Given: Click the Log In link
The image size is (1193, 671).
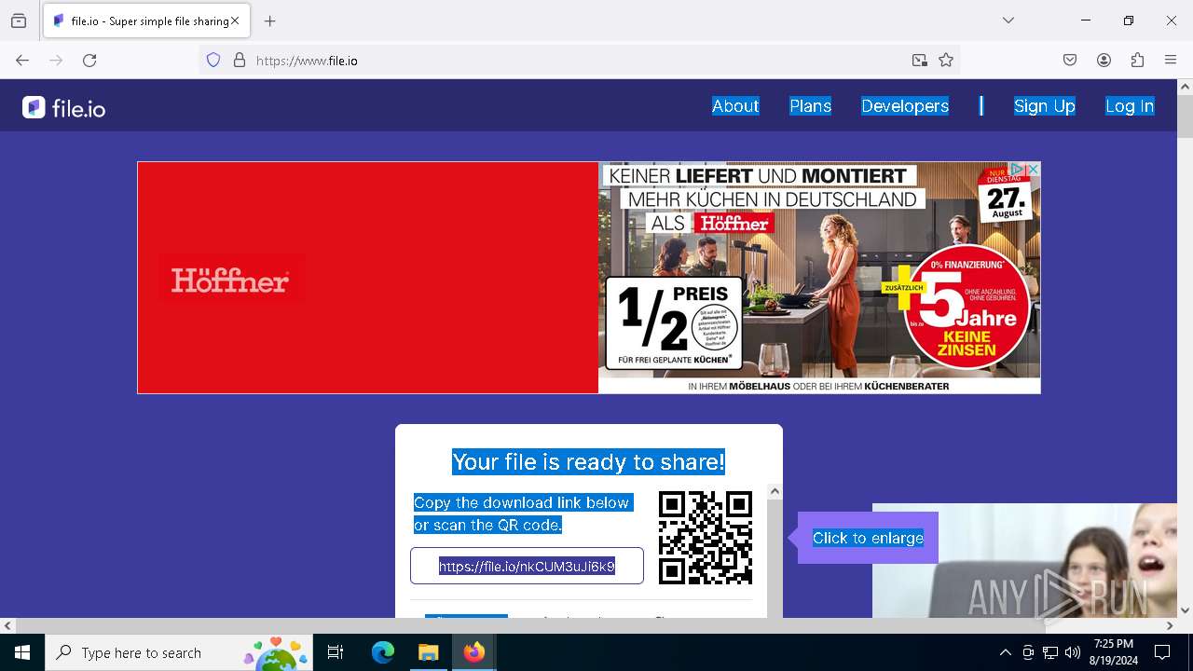Looking at the screenshot, I should [x=1130, y=106].
